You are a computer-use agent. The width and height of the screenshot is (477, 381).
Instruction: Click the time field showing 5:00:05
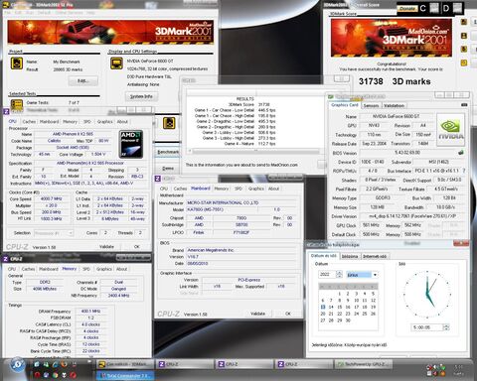coord(426,327)
